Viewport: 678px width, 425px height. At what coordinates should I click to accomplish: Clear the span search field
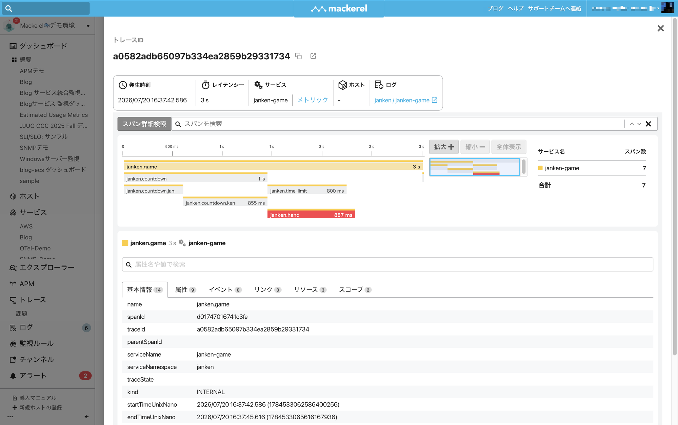(649, 124)
